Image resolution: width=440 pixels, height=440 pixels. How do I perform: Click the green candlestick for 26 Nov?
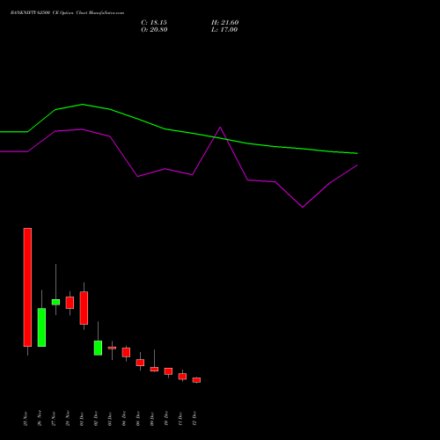pyautogui.click(x=41, y=327)
